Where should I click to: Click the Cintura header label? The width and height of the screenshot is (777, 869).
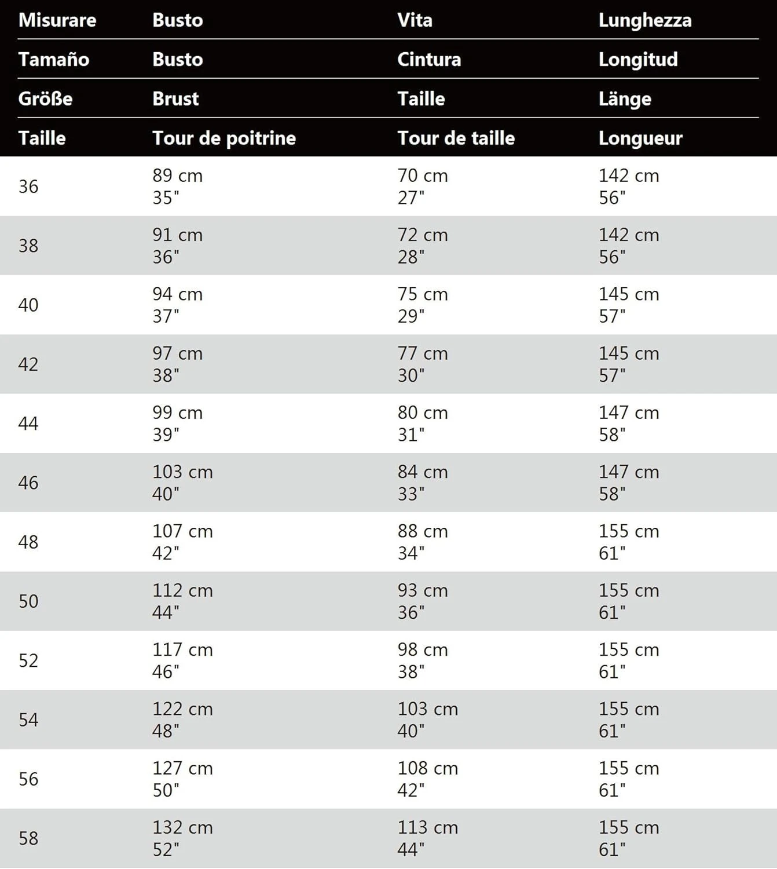[429, 60]
